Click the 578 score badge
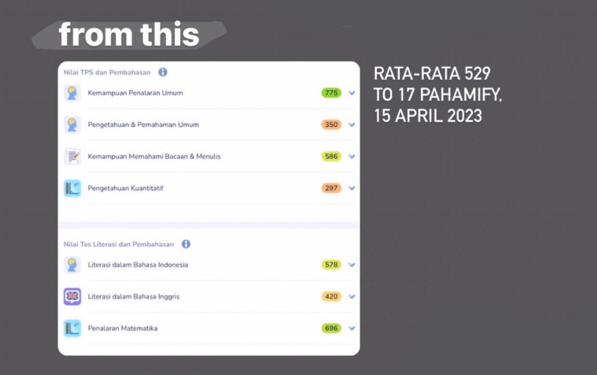This screenshot has width=597, height=375. coord(331,265)
